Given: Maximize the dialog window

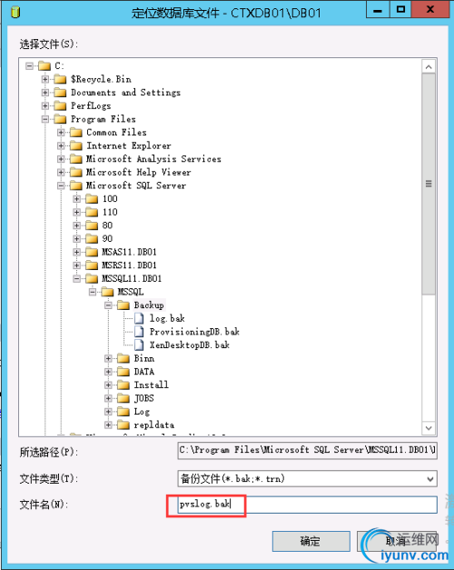Looking at the screenshot, I should (400, 9).
